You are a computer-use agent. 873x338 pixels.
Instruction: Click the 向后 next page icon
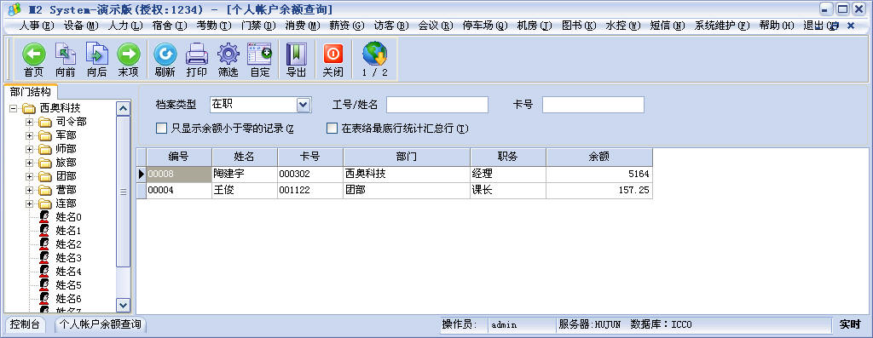[97, 54]
